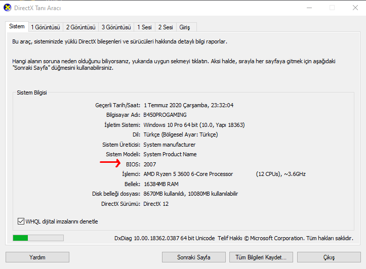This screenshot has width=366, height=269.
Task: Click the (12 CPUs), ~3.6GHz text
Action: pyautogui.click(x=281, y=174)
